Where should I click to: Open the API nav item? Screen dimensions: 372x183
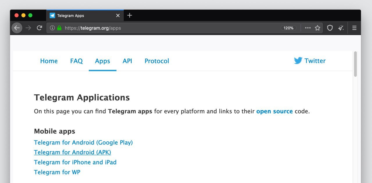pyautogui.click(x=127, y=61)
